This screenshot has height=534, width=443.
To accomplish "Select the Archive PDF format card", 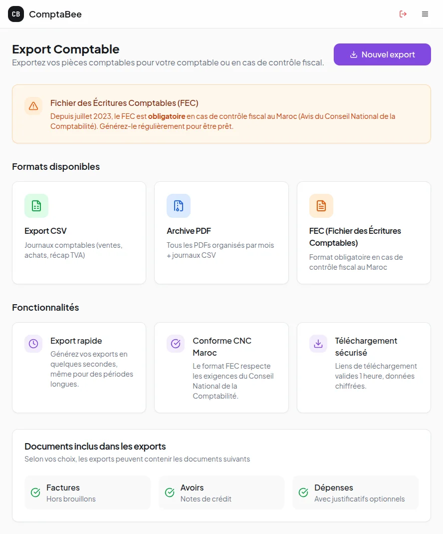I will 221,233.
